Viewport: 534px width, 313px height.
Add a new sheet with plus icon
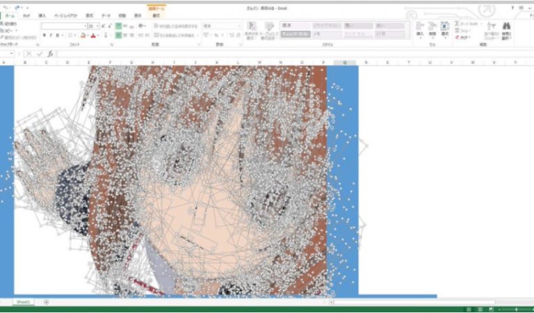click(x=47, y=302)
